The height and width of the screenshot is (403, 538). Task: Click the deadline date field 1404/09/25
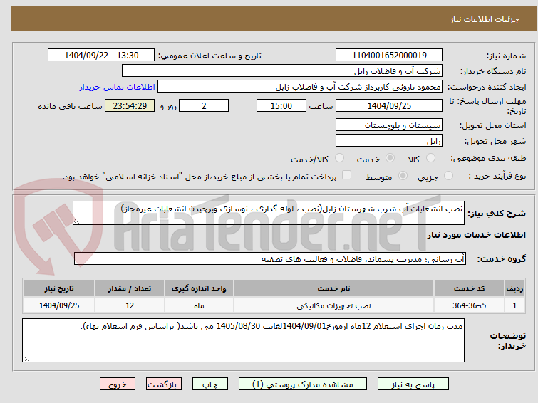click(389, 105)
